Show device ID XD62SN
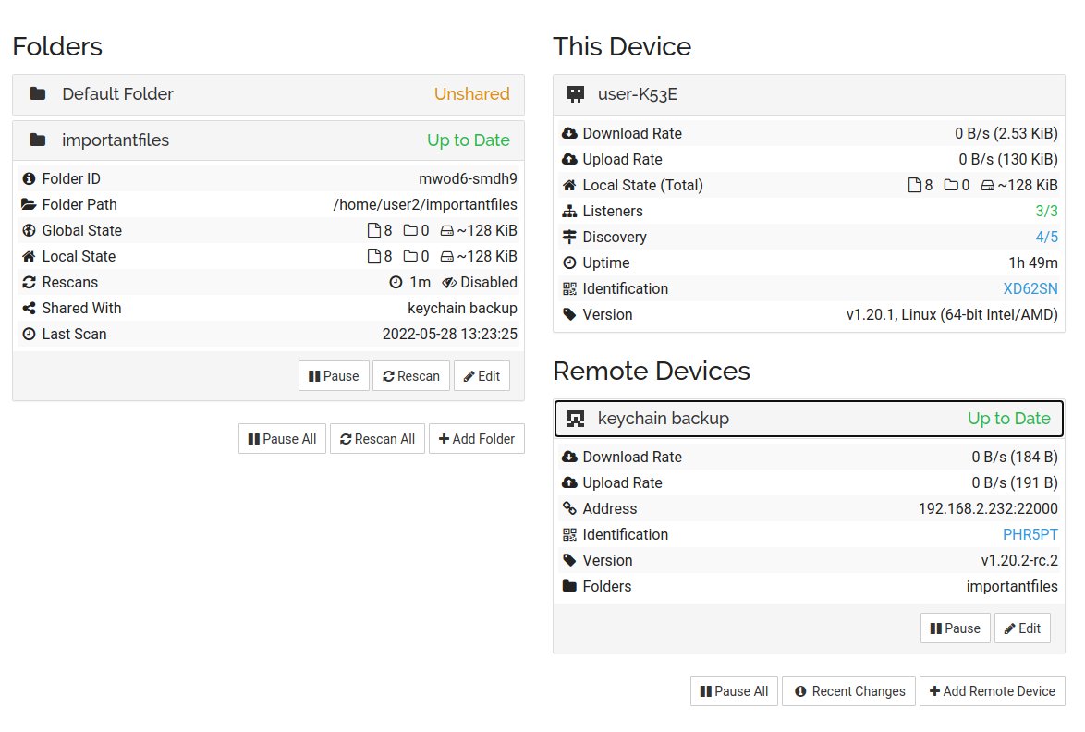Image resolution: width=1085 pixels, height=732 pixels. [x=1030, y=288]
